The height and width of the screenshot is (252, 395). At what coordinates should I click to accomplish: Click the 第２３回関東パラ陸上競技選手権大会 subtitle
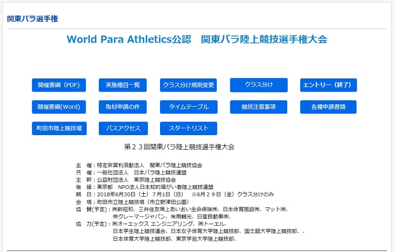click(179, 147)
